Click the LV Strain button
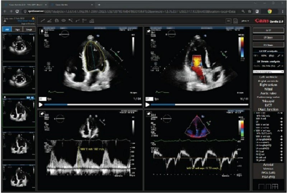The height and width of the screenshot is (193, 287). (x=268, y=37)
